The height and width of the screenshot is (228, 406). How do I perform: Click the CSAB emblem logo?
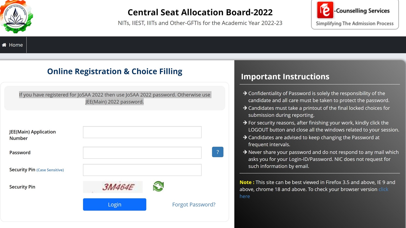point(16,17)
